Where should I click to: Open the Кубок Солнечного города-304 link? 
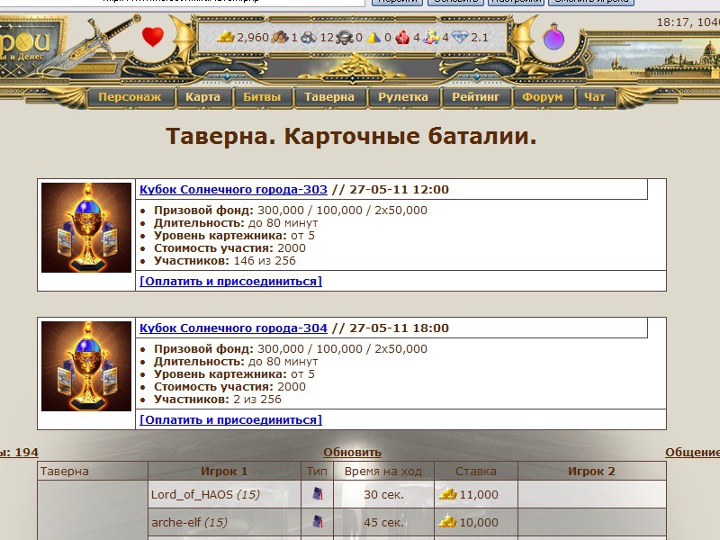[233, 328]
